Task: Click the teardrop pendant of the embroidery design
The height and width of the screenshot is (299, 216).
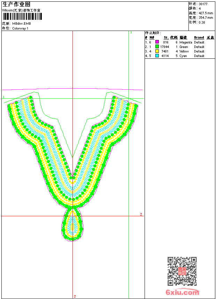Action: coord(72,225)
